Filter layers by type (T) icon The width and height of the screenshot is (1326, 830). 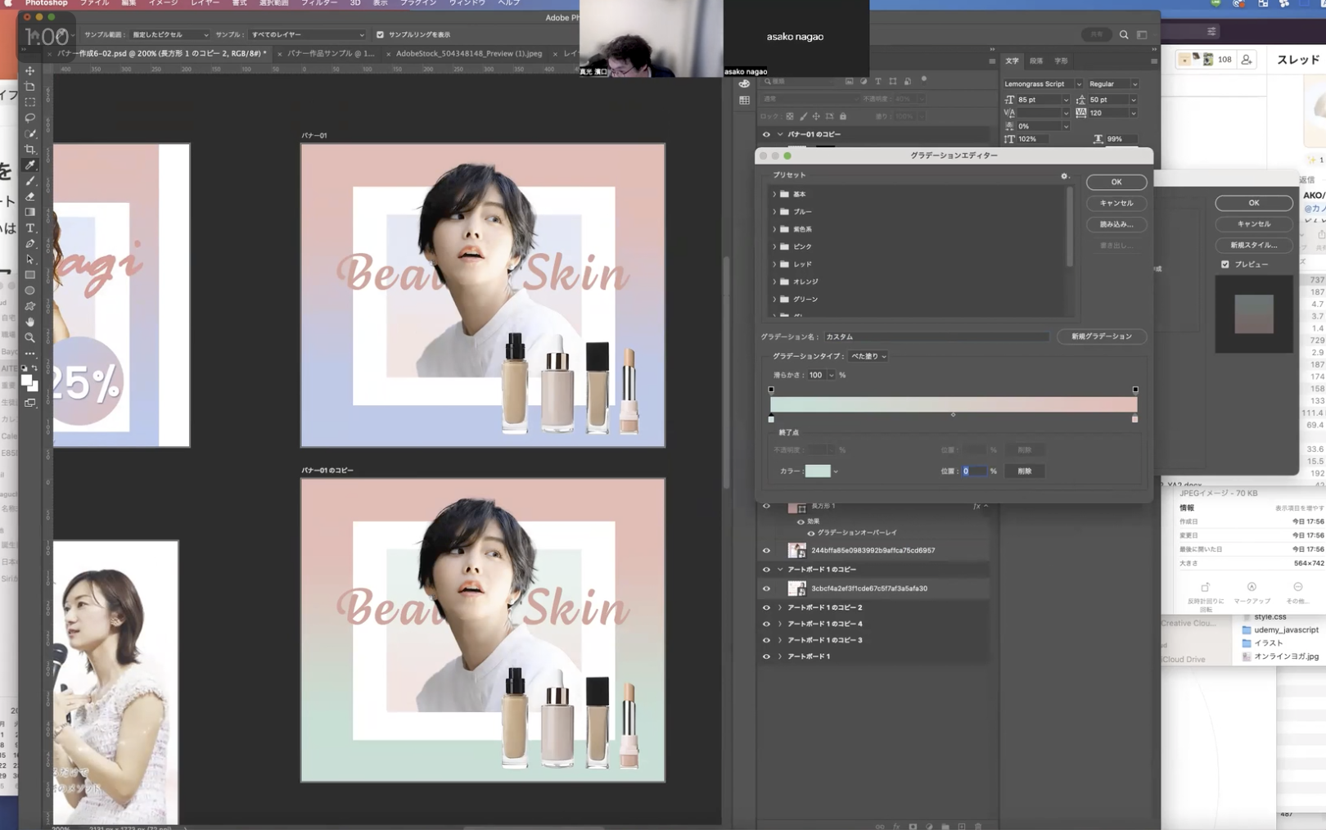click(878, 81)
